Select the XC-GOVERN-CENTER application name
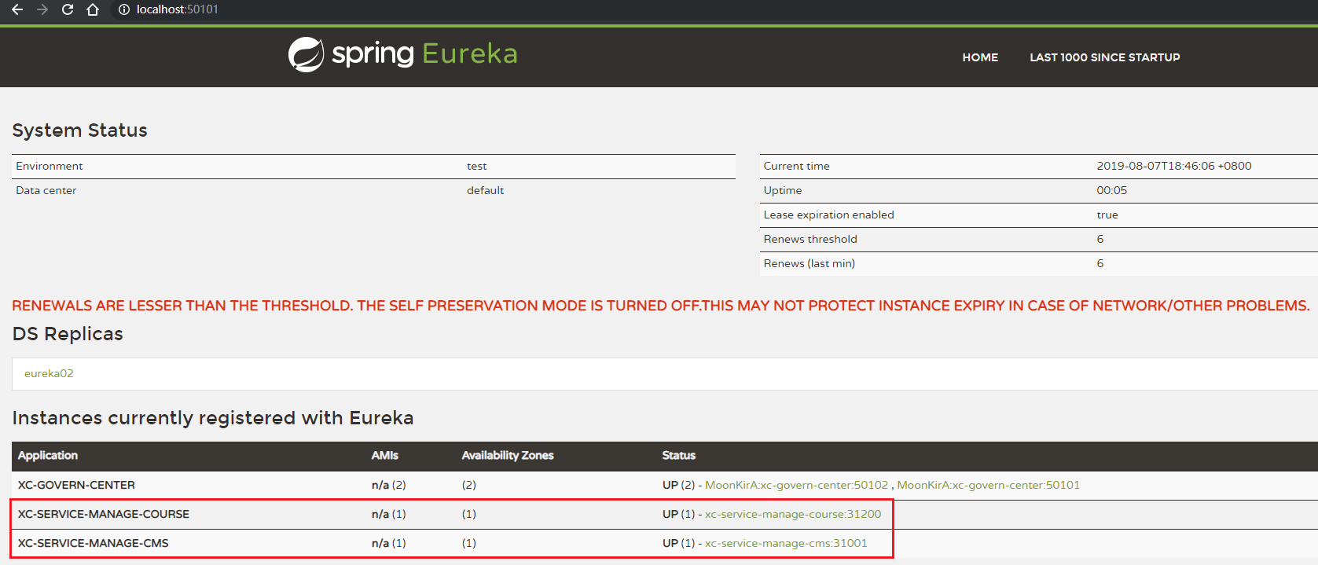This screenshot has height=565, width=1318. tap(76, 485)
